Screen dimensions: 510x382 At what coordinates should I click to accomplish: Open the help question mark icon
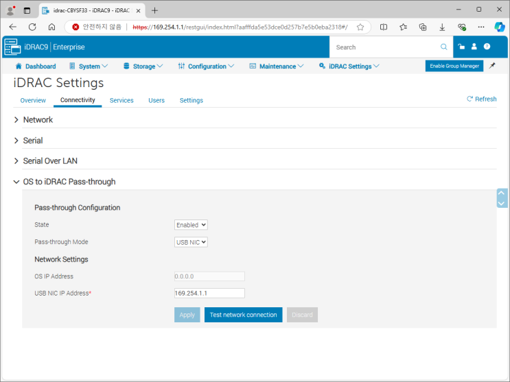487,47
